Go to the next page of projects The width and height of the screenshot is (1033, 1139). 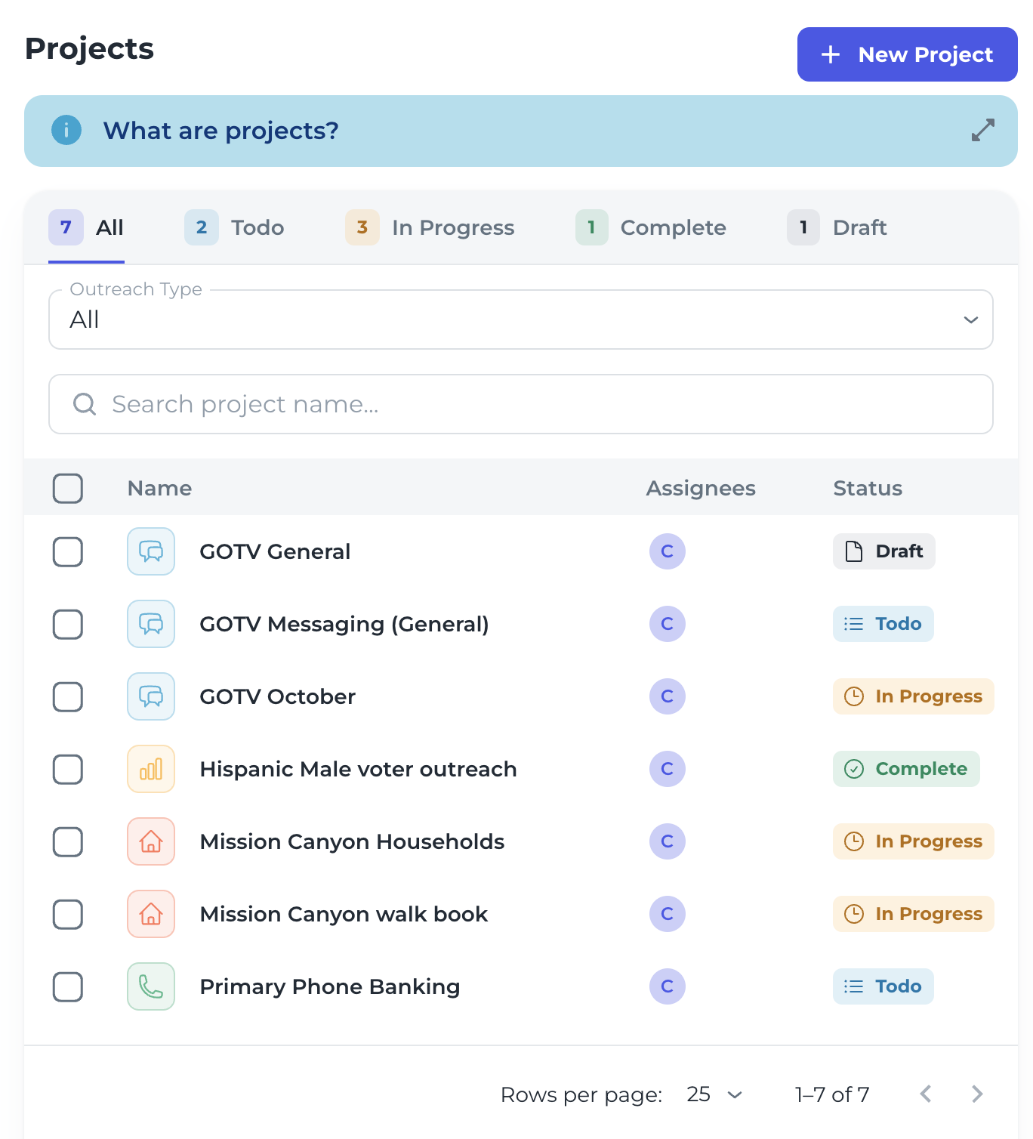[977, 1094]
